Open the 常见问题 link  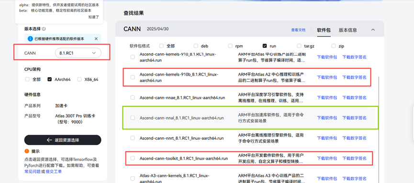click(33, 172)
